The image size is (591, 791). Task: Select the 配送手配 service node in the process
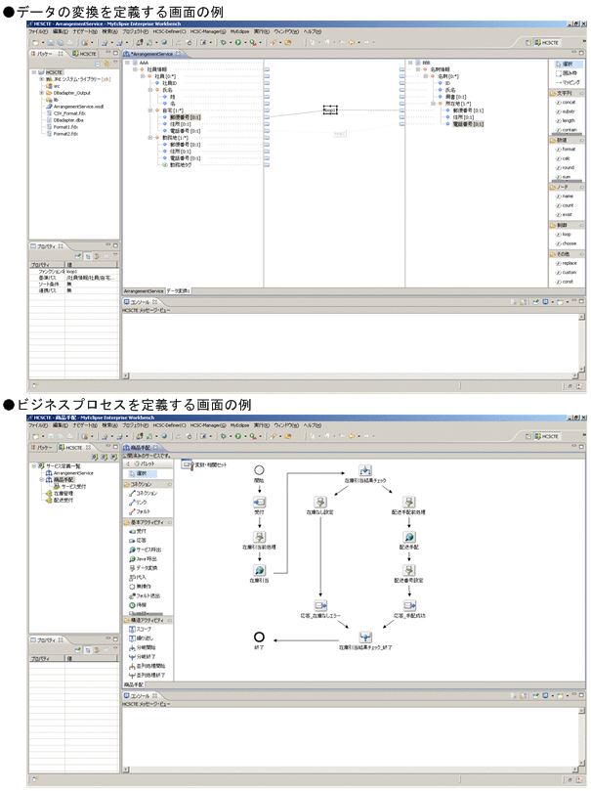point(409,537)
